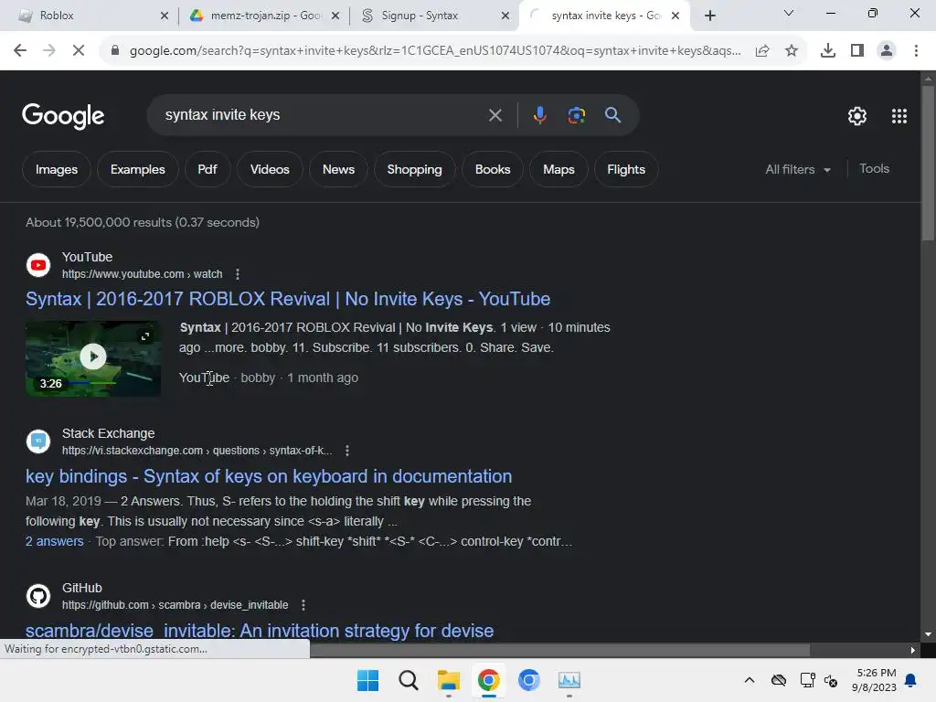Go to the Google logo homepage

point(63,116)
